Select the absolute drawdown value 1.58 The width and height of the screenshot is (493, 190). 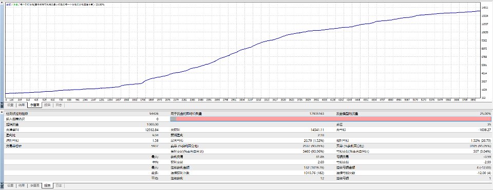click(155, 140)
